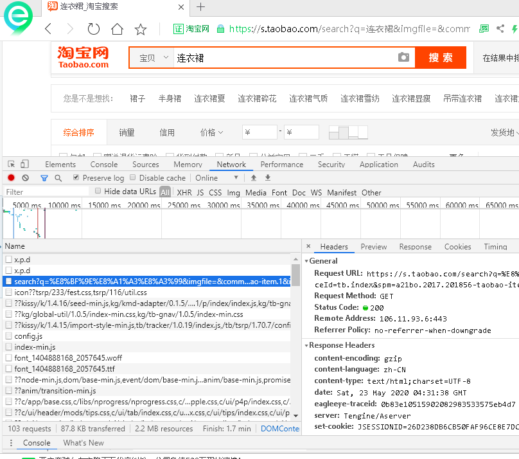
Task: Click the 淘宝网 Taobao.com logo
Action: (83, 57)
